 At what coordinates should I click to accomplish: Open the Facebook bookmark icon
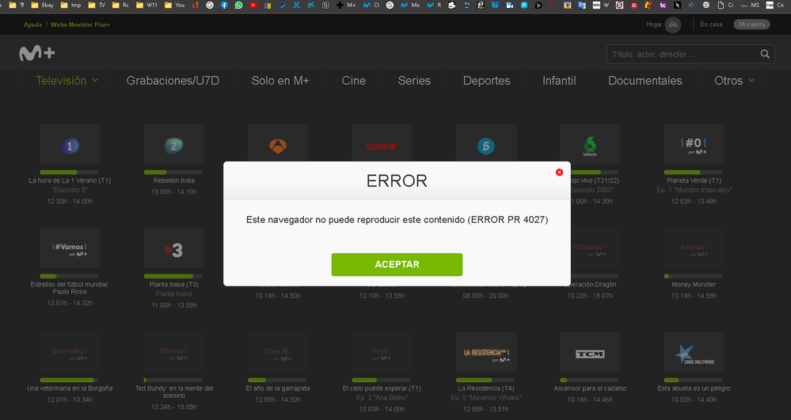(224, 5)
